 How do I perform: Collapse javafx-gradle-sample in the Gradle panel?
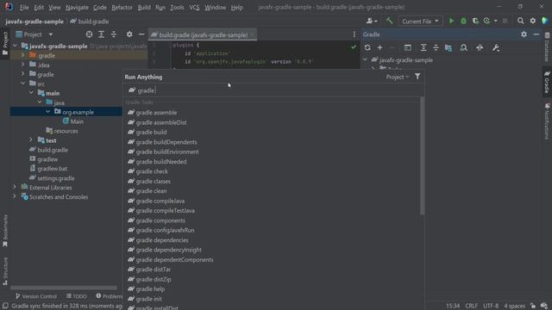coord(365,59)
